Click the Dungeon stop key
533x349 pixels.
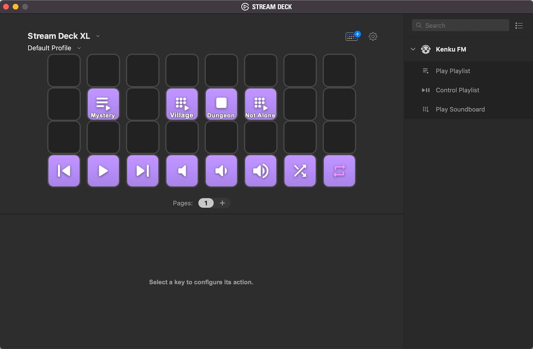click(x=221, y=104)
